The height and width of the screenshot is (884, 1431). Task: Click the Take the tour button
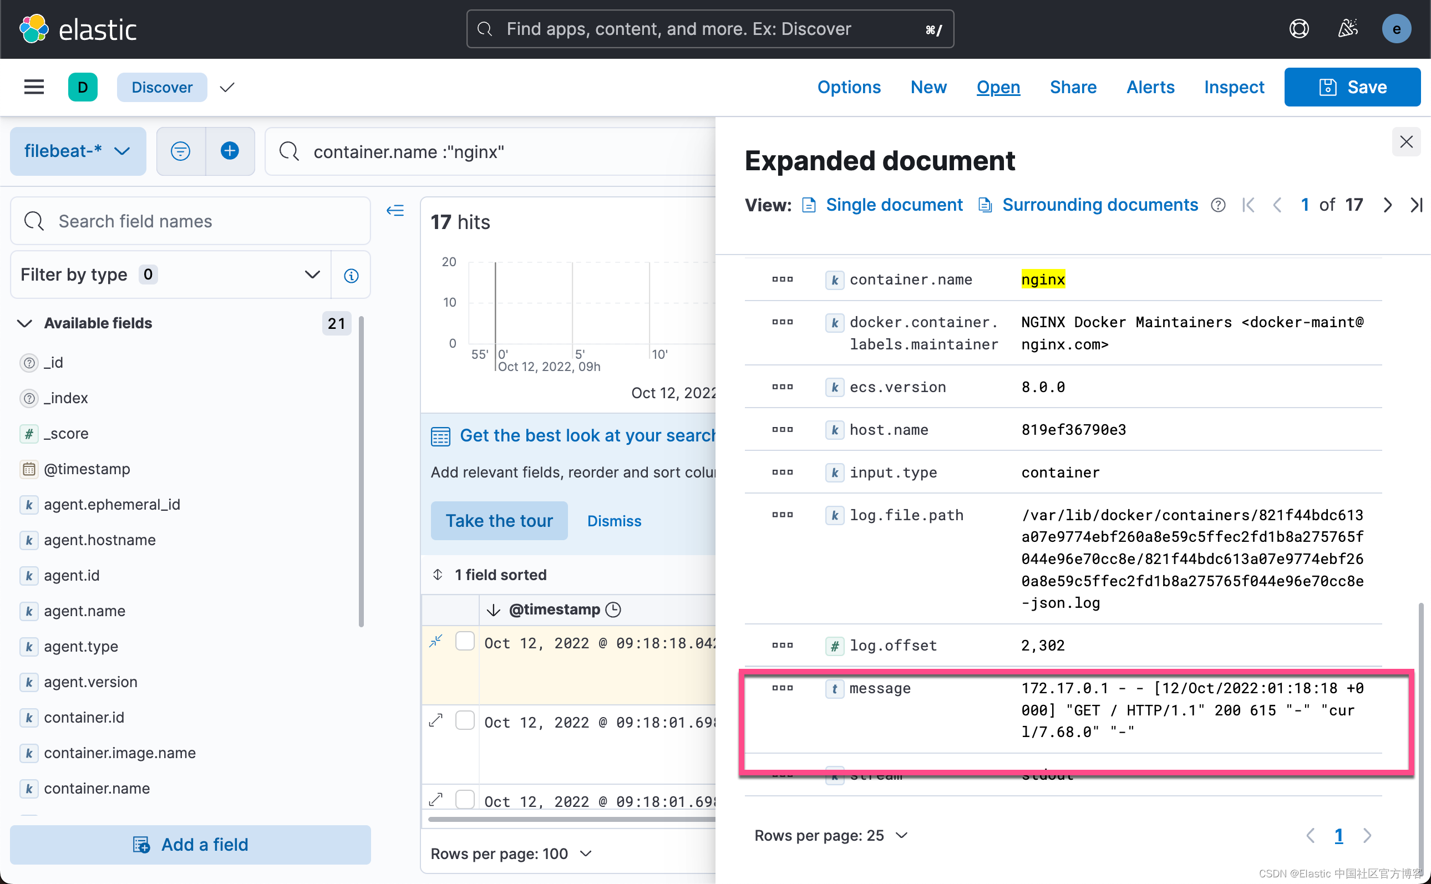click(x=499, y=521)
